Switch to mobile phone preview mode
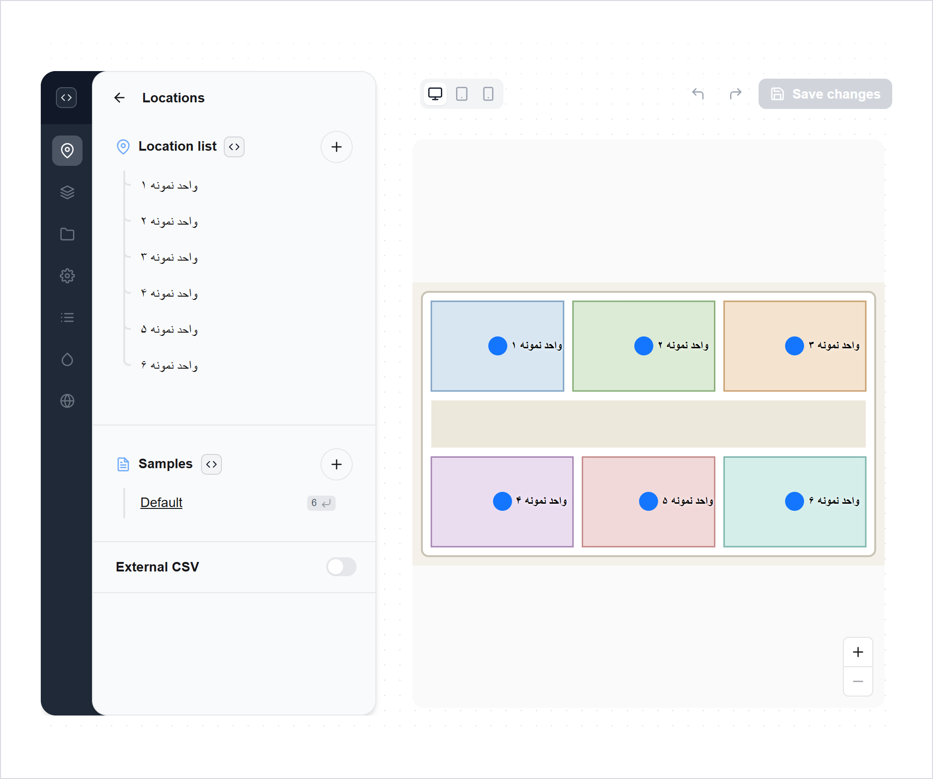 (488, 94)
